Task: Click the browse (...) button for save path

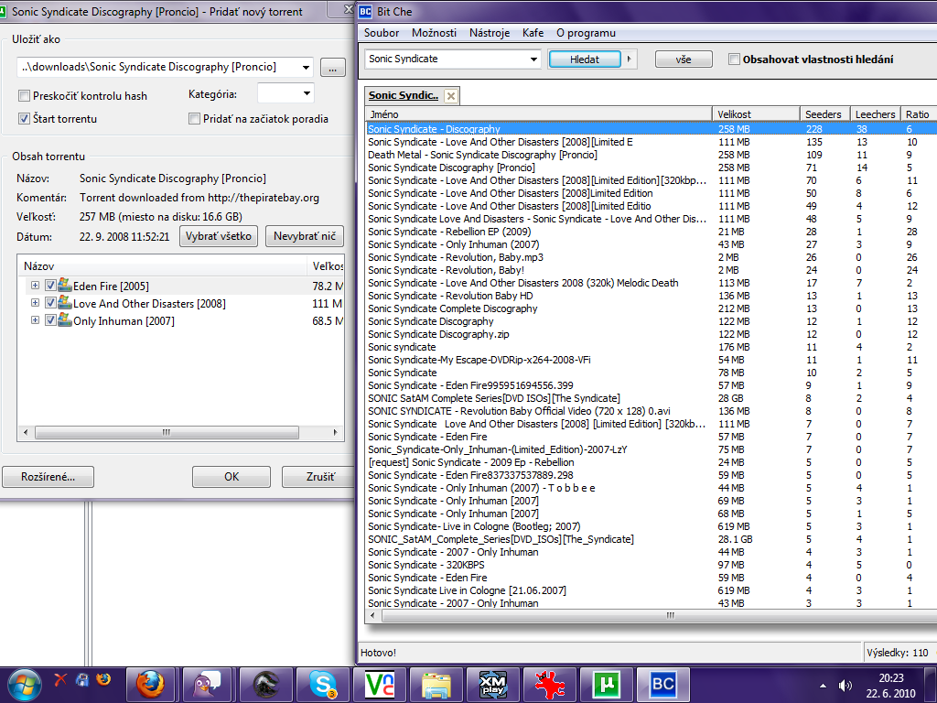Action: 333,68
